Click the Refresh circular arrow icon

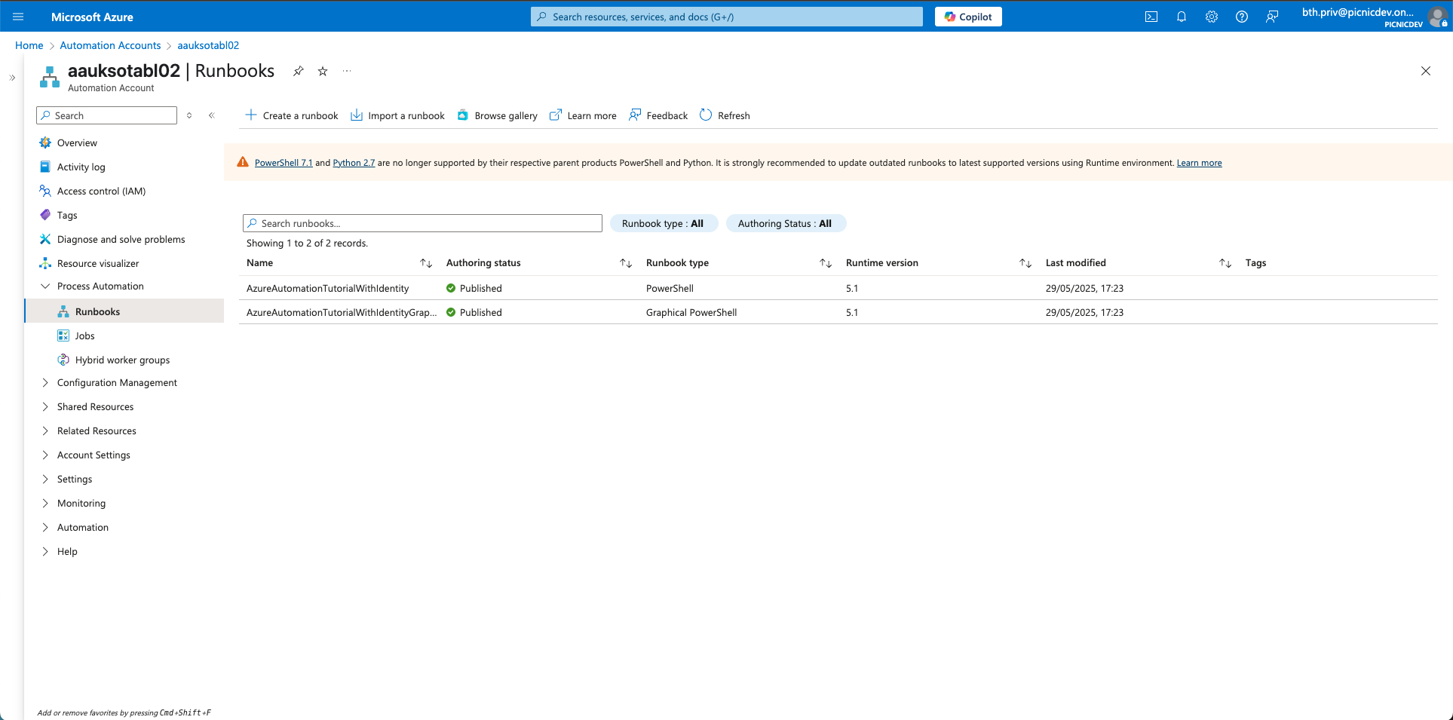tap(706, 115)
